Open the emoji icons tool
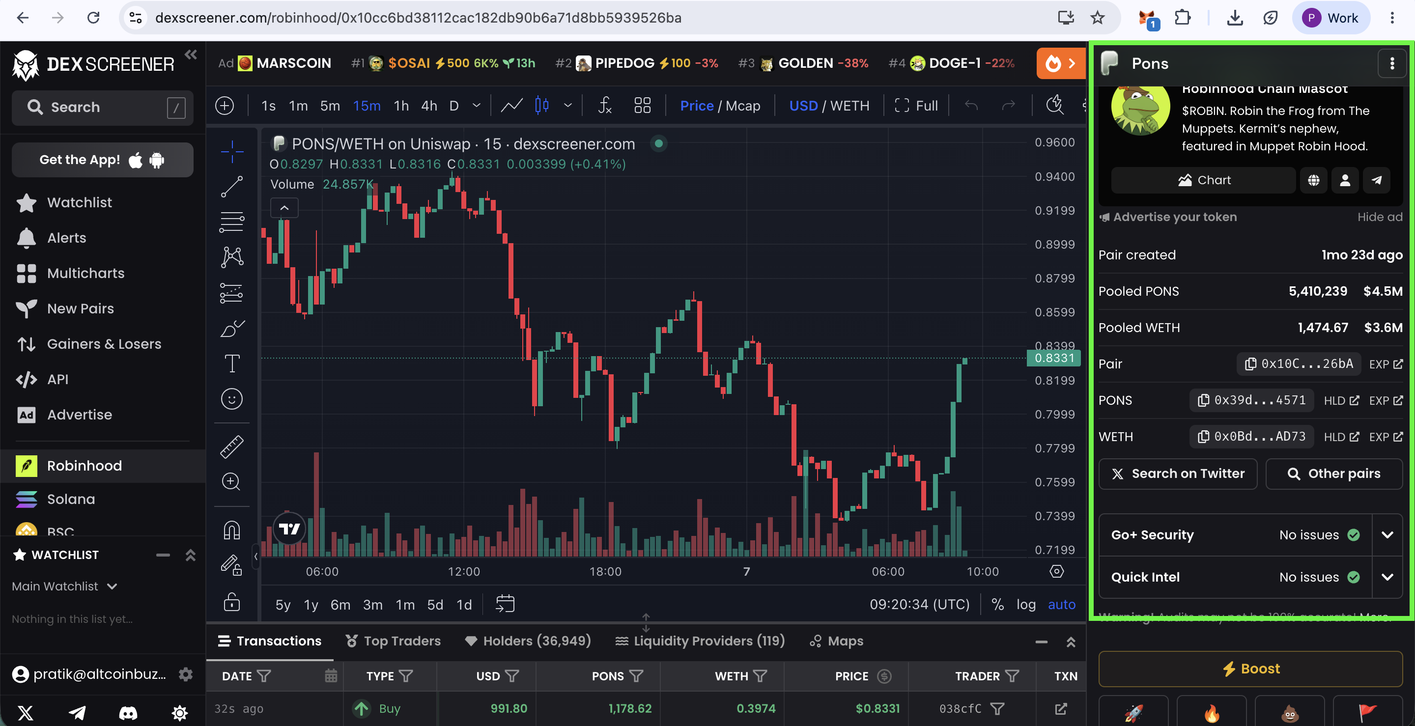 pos(232,399)
